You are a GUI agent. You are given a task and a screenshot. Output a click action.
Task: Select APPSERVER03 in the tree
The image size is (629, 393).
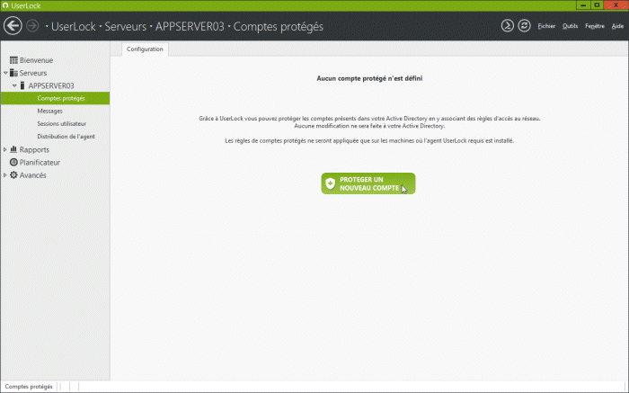coord(51,86)
